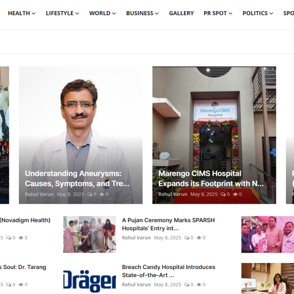Read 'A Pujan Ceremony Marks SPARSH Hospitals' article

(x=168, y=224)
